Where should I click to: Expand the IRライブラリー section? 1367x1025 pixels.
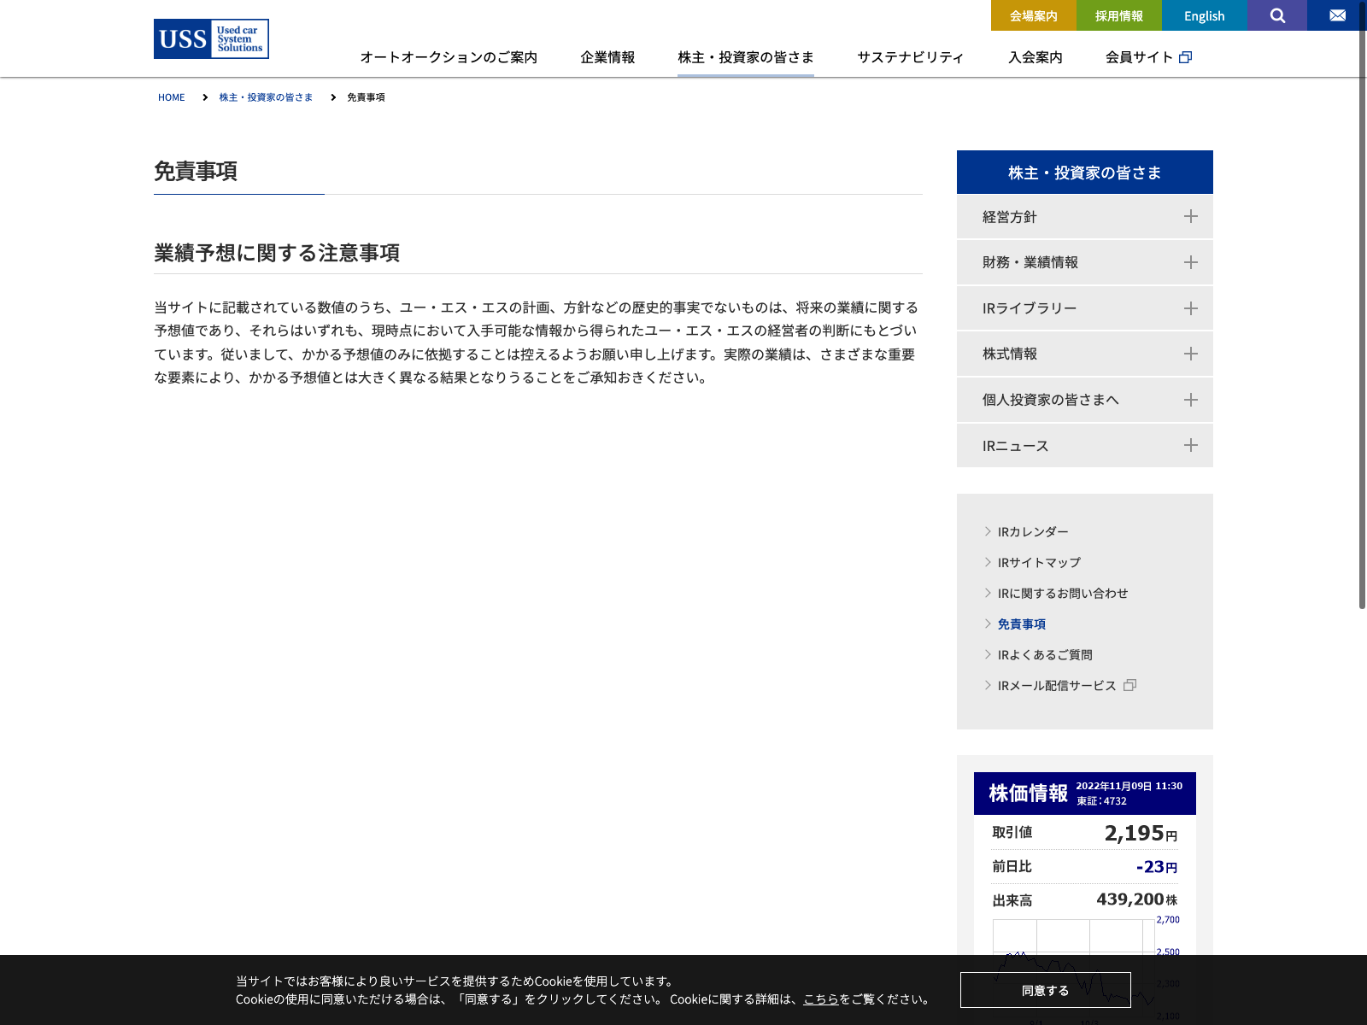click(1190, 308)
